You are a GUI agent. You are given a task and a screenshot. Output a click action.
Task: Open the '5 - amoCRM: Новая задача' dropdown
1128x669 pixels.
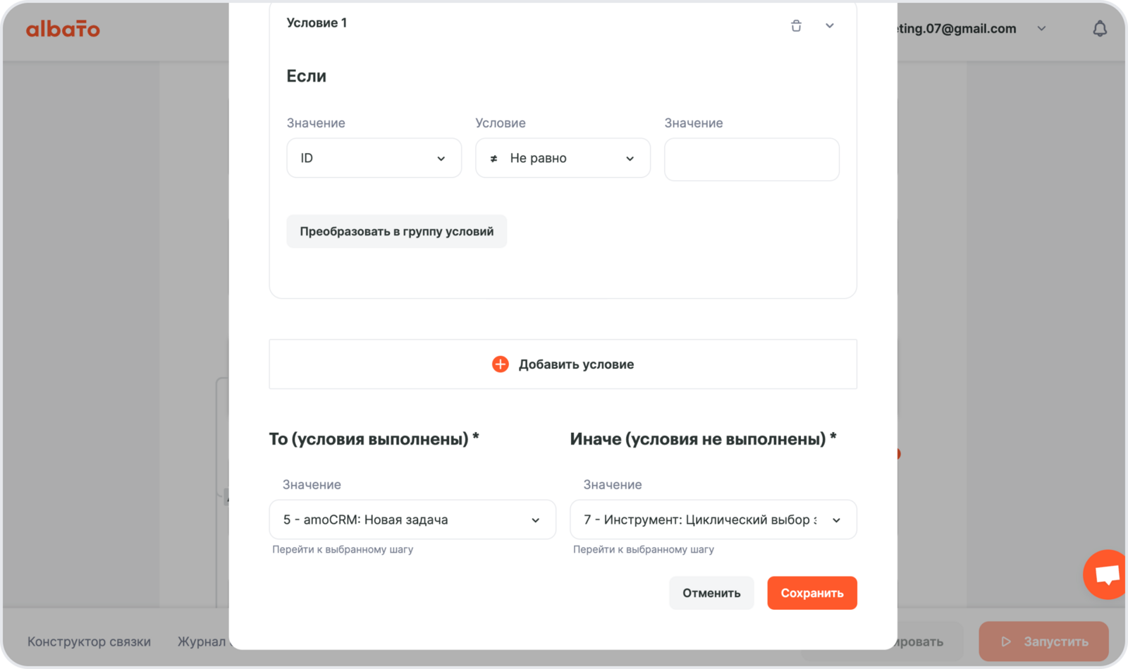click(412, 520)
